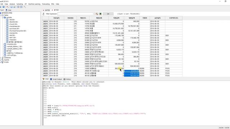Open the Forecasting menu
Image resolution: width=230 pixels, height=129 pixels.
point(46,4)
